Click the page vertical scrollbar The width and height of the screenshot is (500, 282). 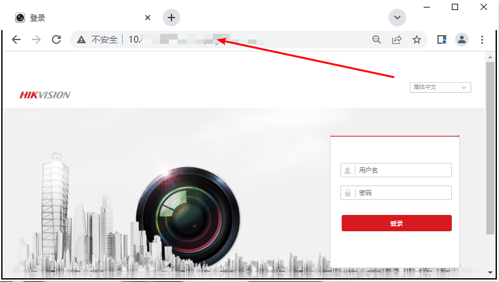490,144
